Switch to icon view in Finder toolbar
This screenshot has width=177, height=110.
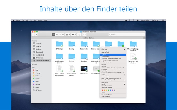tap(54, 34)
